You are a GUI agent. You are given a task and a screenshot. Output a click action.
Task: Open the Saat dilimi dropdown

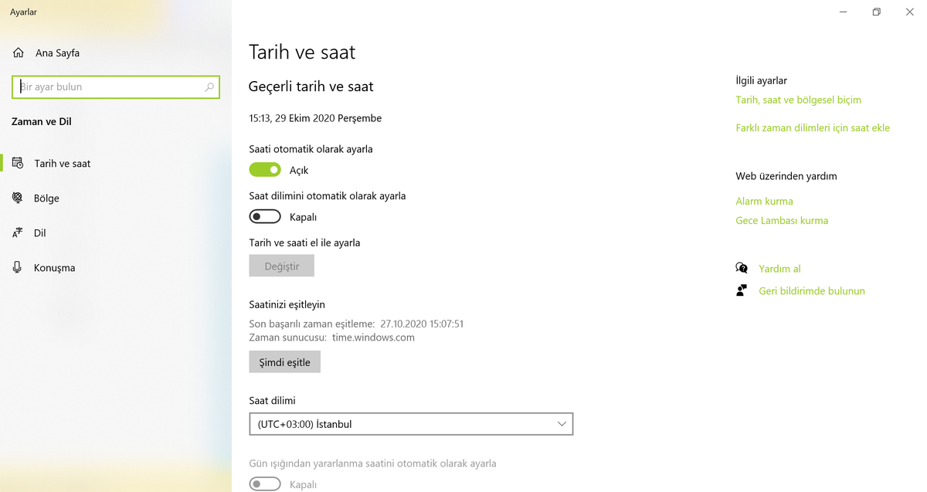410,424
